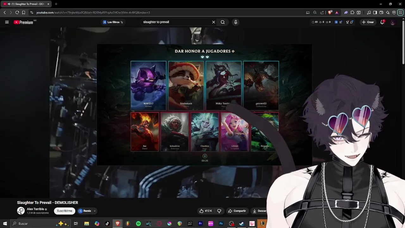Toggle the browser sidebar panel icon

pyautogui.click(x=375, y=12)
